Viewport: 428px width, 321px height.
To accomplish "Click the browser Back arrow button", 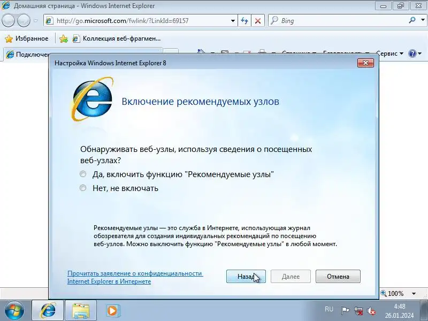I will (8, 20).
